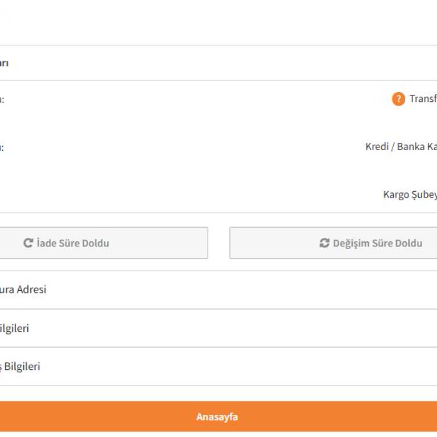
Task: Go to Anasayfa via the orange button
Action: pyautogui.click(x=217, y=417)
